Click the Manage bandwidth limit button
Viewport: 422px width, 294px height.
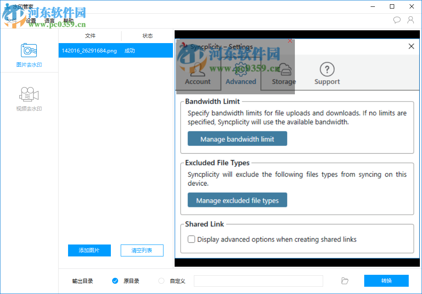tap(237, 138)
